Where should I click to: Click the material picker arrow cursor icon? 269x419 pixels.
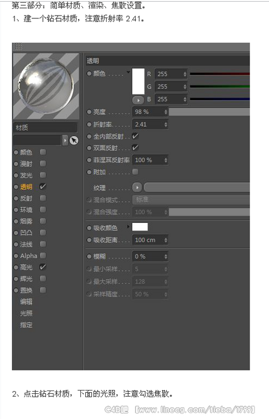tap(74, 140)
